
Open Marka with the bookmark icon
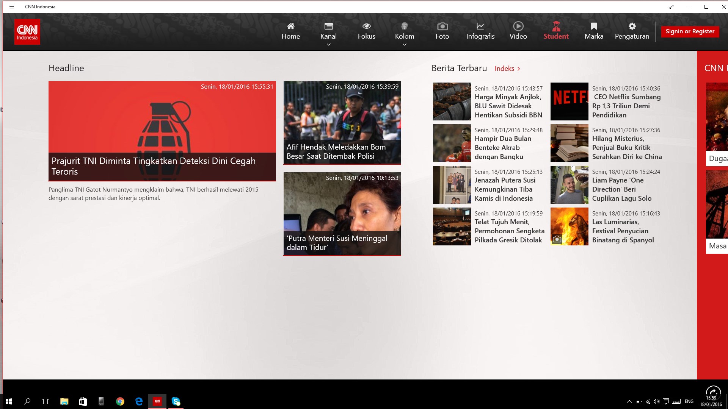click(593, 26)
